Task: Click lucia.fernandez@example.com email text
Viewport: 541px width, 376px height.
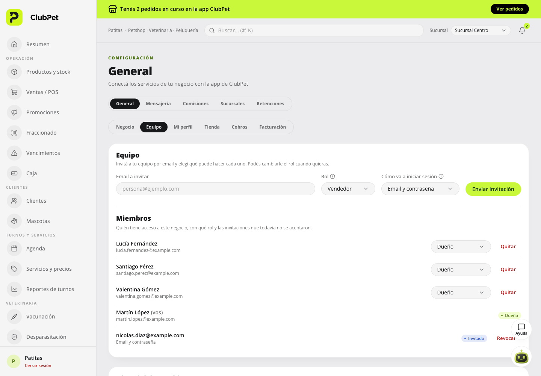Action: click(148, 250)
